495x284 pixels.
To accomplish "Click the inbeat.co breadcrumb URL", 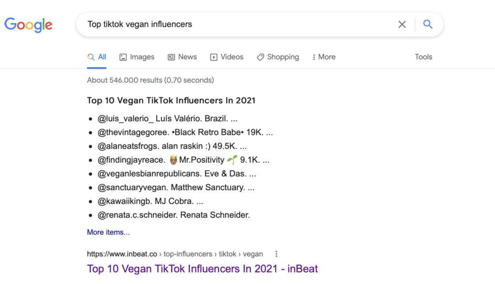I will 121,254.
